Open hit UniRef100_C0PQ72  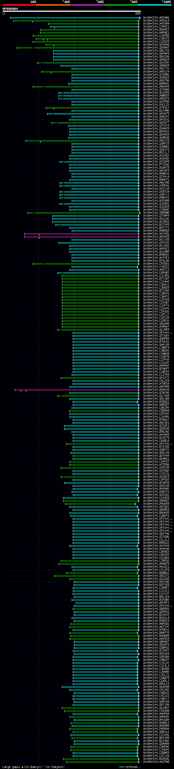[156, 26]
